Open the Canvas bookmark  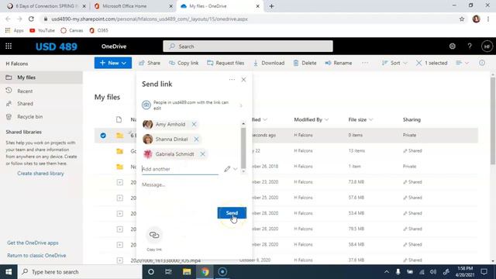(72, 30)
